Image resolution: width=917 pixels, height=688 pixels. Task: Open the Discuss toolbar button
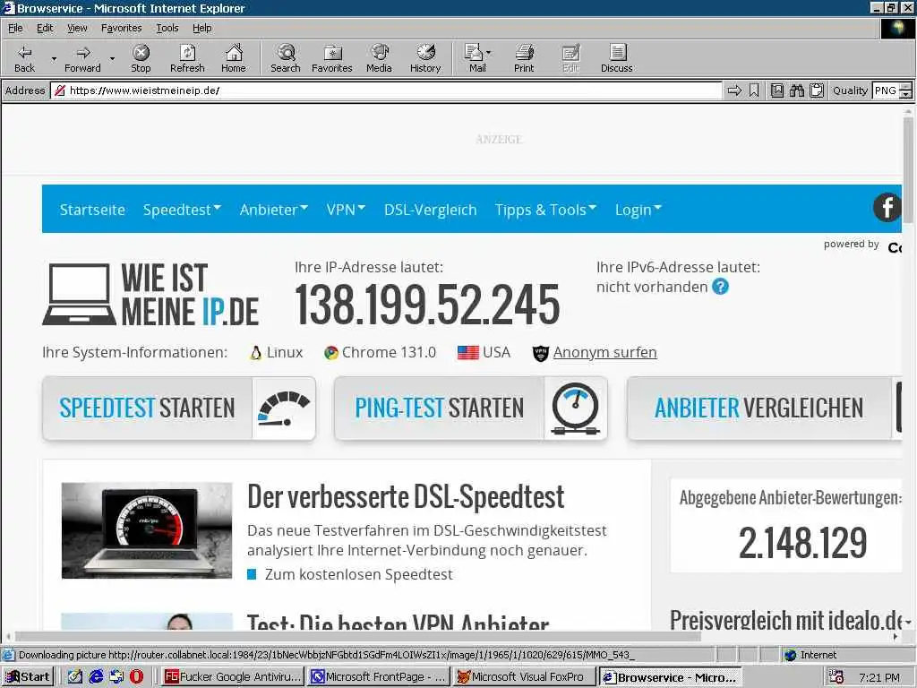[x=616, y=58]
